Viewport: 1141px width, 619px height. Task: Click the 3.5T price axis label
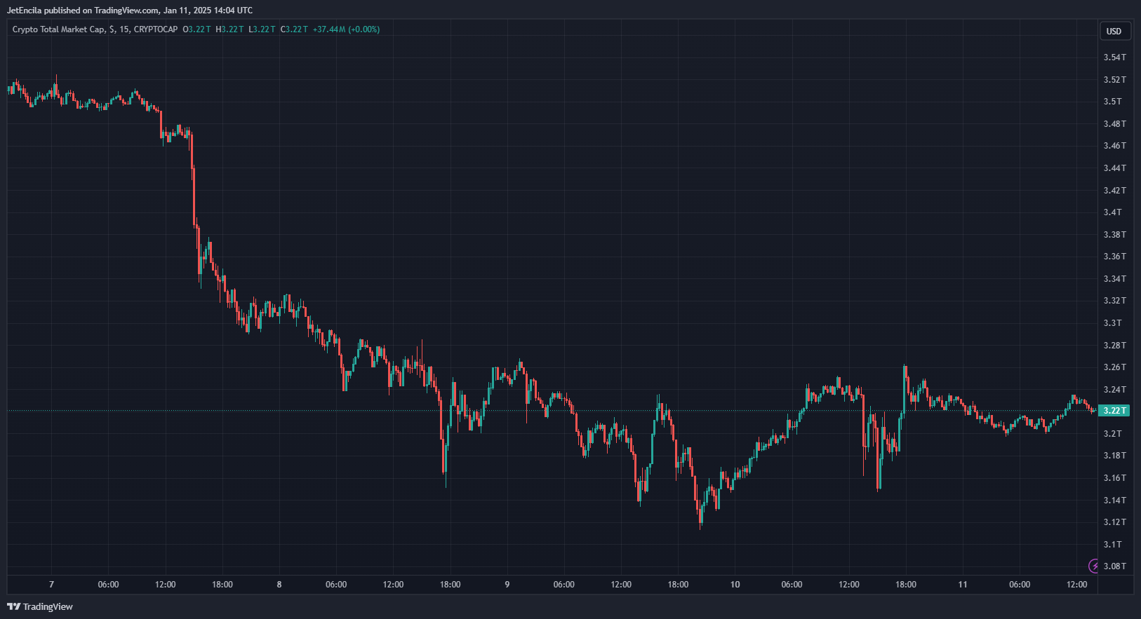1112,102
